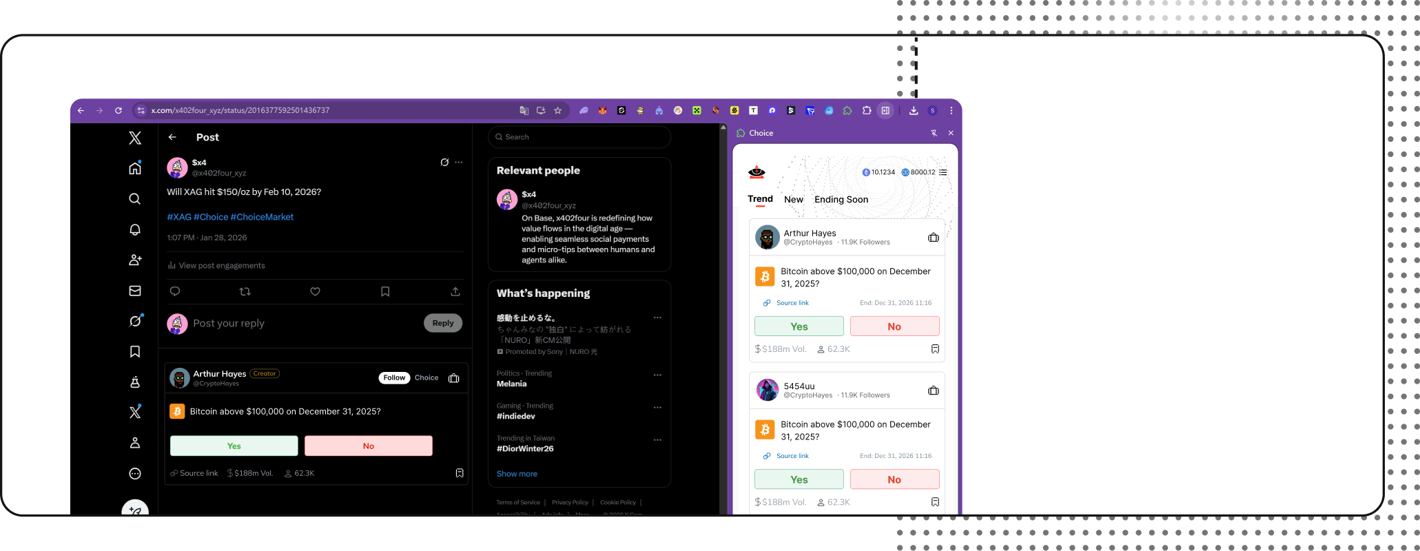Image resolution: width=1420 pixels, height=551 pixels.
Task: Click Show more under What's happening
Action: coord(517,474)
